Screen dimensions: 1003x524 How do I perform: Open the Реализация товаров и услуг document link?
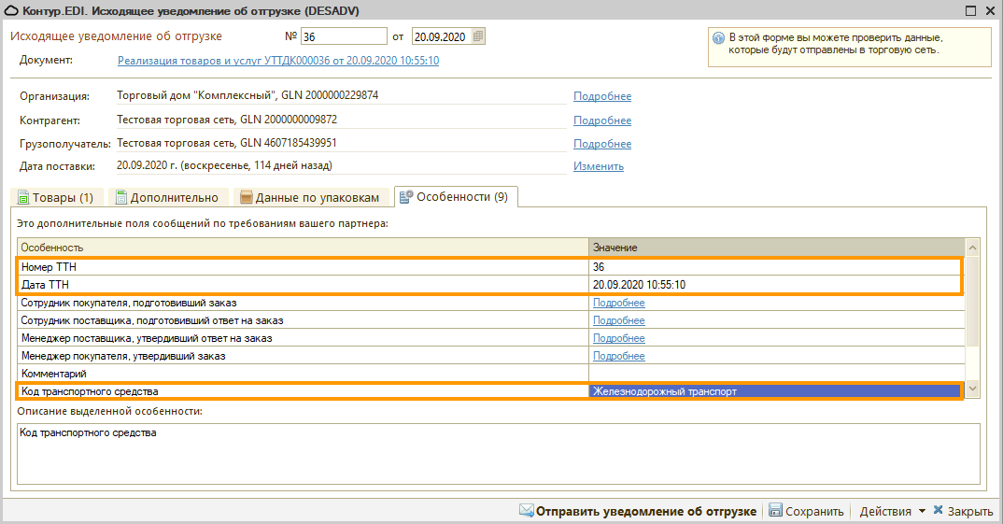(278, 61)
